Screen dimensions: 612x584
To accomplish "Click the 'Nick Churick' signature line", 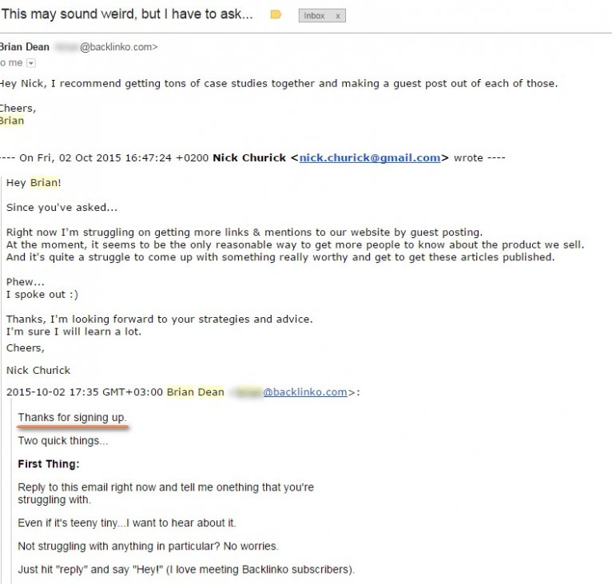I will click(38, 370).
